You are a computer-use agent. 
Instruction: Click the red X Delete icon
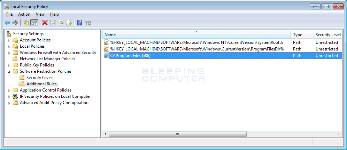tap(45, 23)
